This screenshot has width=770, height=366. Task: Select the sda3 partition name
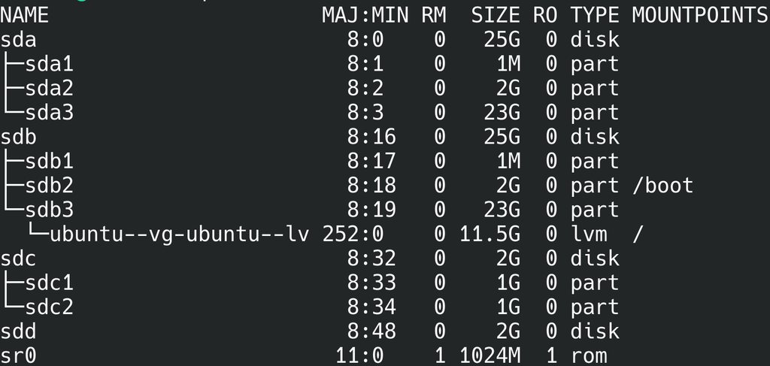click(49, 113)
